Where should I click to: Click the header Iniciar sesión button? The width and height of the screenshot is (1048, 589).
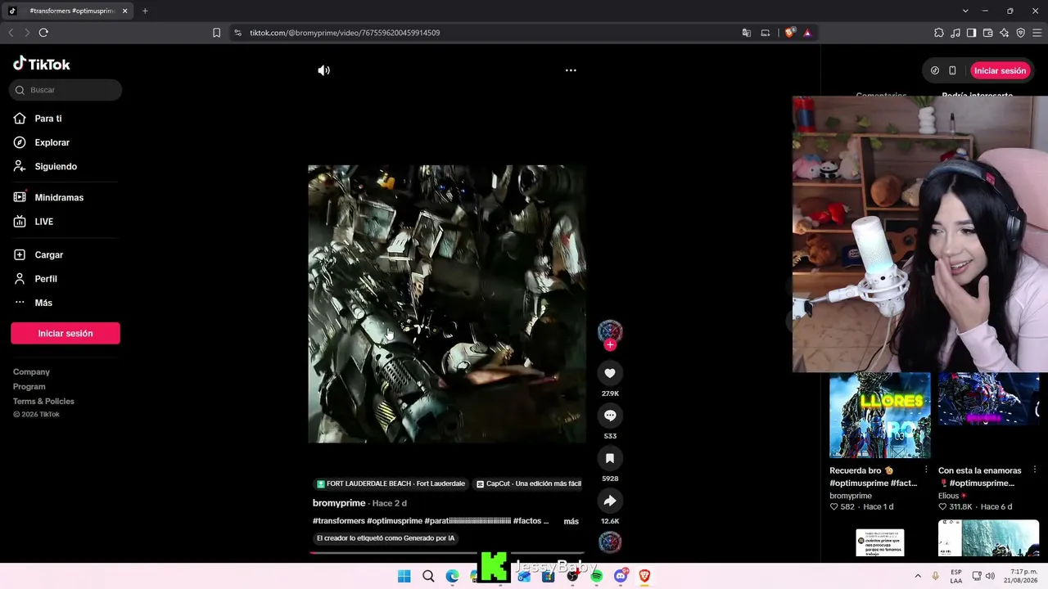(x=1000, y=70)
